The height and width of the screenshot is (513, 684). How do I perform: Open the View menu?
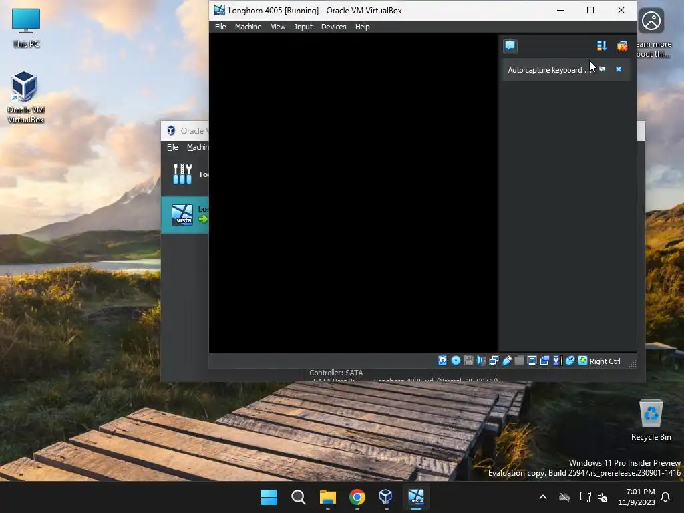click(278, 27)
